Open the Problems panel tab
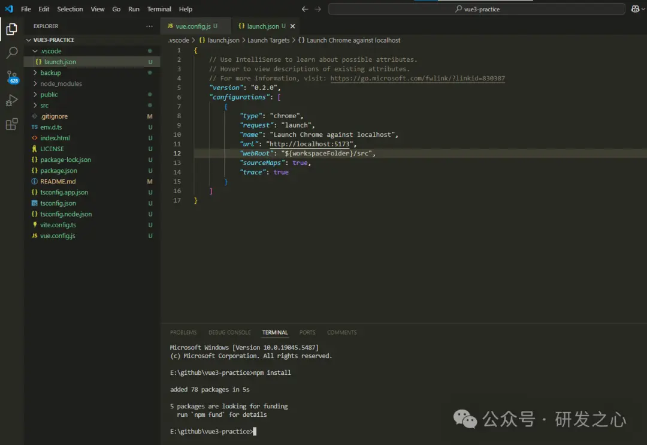The width and height of the screenshot is (647, 445). coord(183,332)
